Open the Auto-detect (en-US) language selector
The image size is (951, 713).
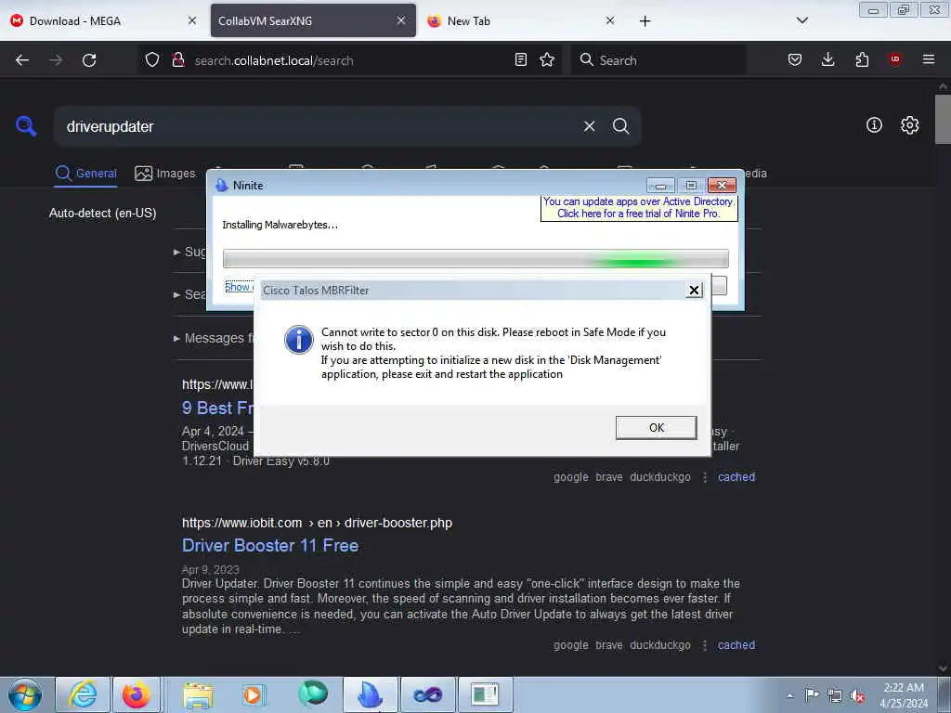[x=102, y=214]
